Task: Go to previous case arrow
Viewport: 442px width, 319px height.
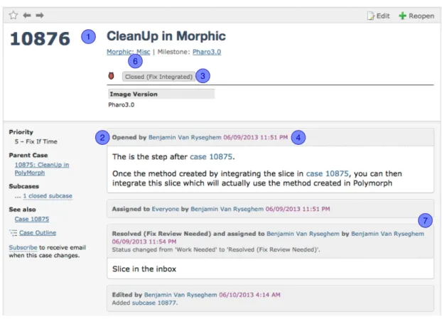Action: (x=27, y=15)
